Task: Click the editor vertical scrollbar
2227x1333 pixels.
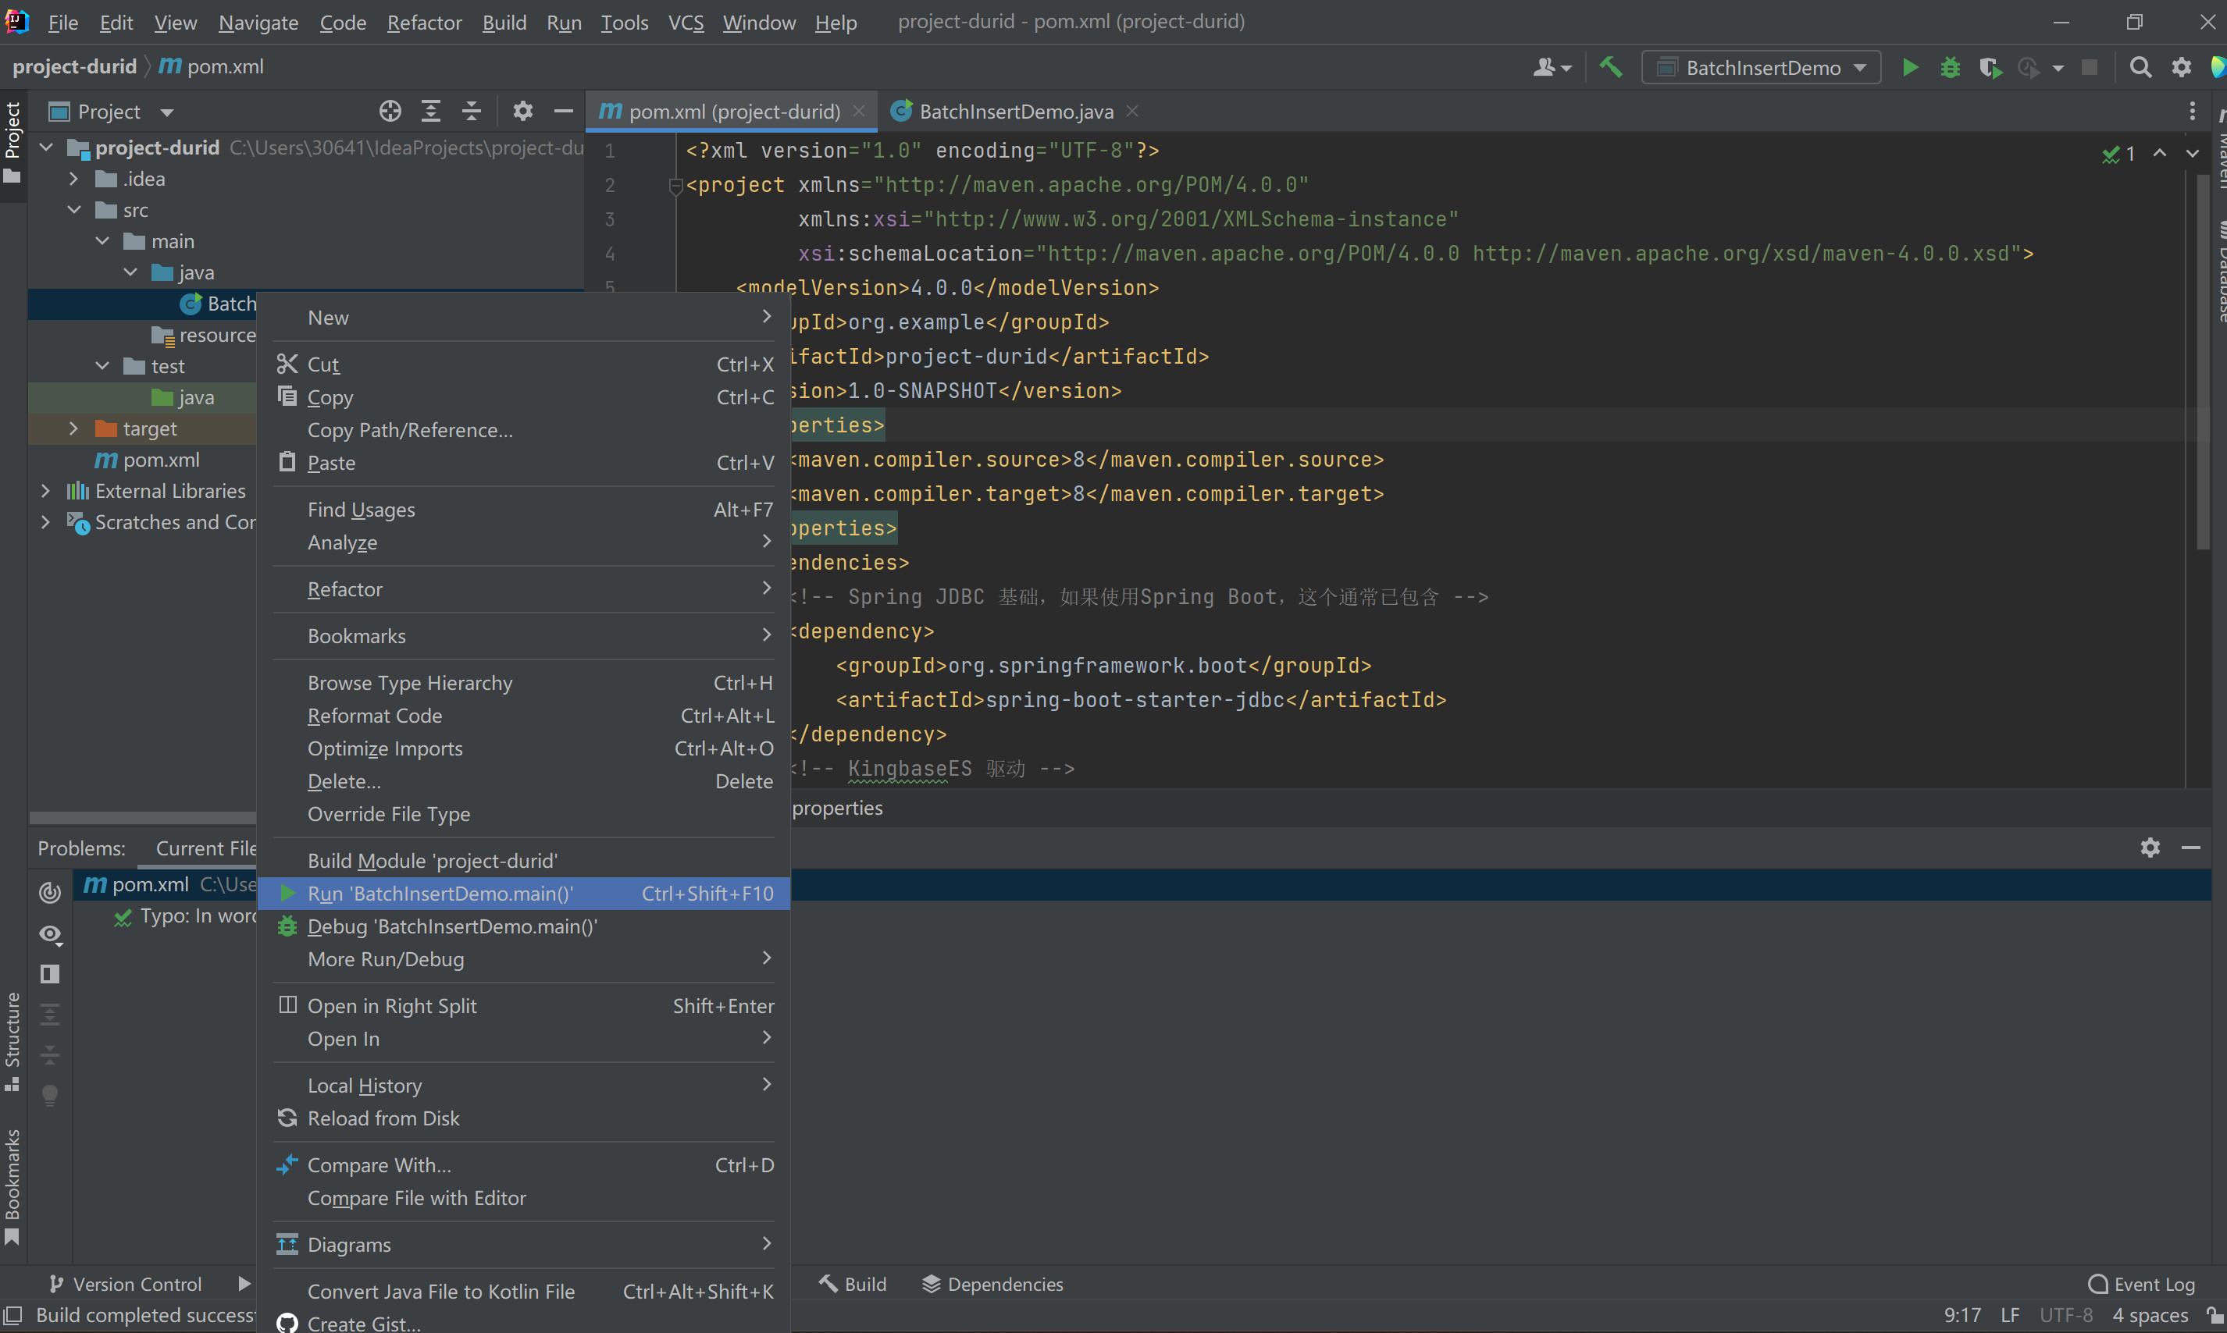Action: tap(2203, 359)
